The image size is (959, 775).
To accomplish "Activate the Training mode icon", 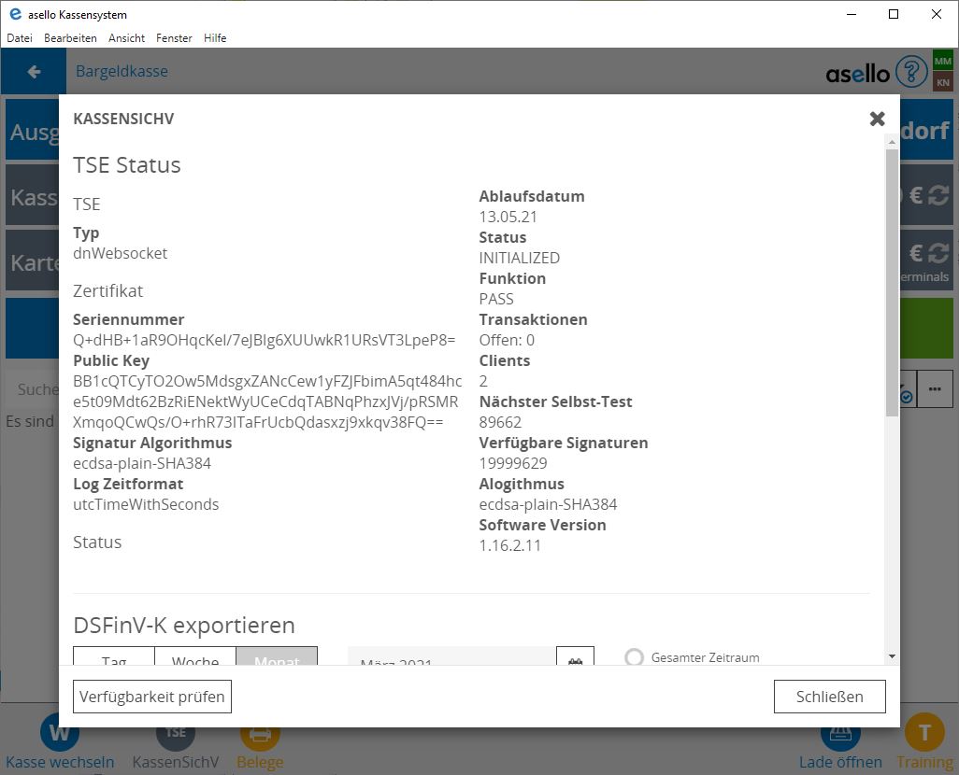I will click(x=924, y=734).
